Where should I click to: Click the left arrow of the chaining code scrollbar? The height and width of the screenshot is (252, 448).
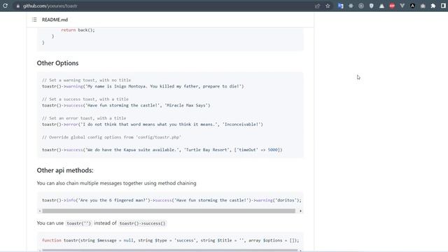[x=40, y=211]
